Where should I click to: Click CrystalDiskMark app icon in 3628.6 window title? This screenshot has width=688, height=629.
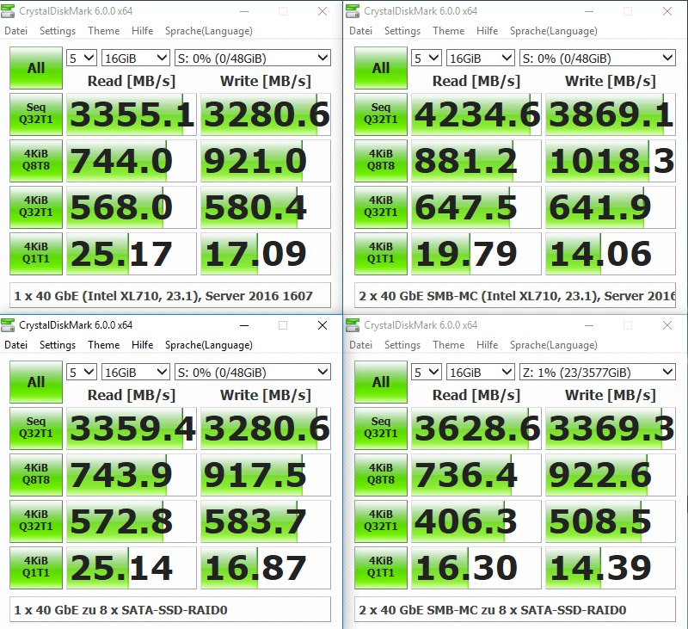[x=353, y=325]
